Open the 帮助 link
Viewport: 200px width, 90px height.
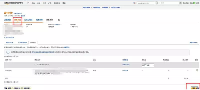[191, 3]
